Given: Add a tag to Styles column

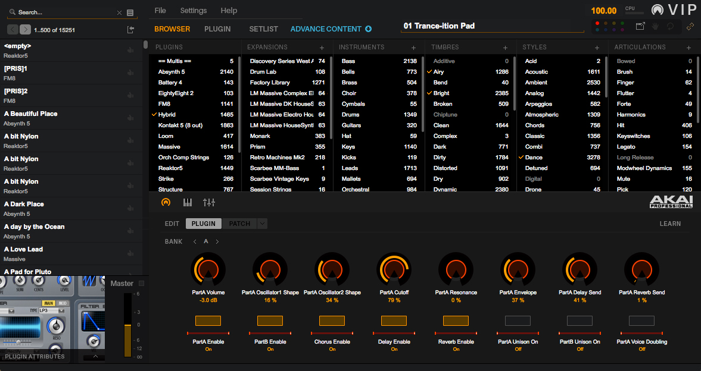Looking at the screenshot, I should (597, 48).
